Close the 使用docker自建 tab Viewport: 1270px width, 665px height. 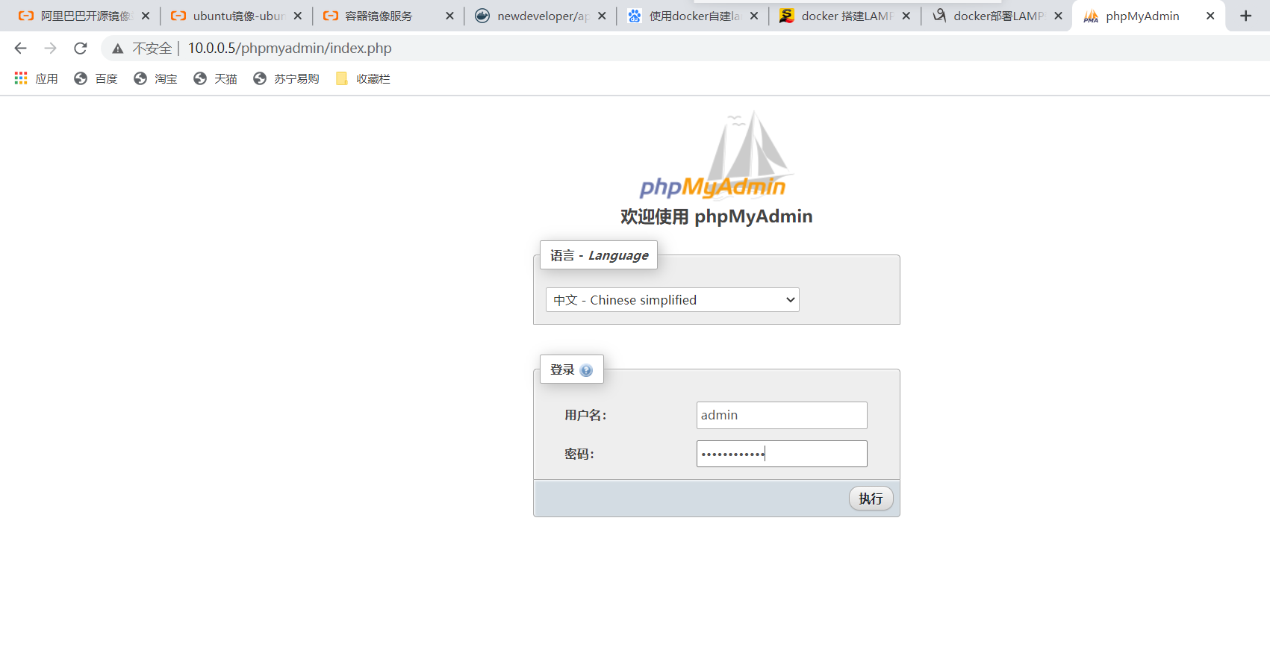[755, 16]
